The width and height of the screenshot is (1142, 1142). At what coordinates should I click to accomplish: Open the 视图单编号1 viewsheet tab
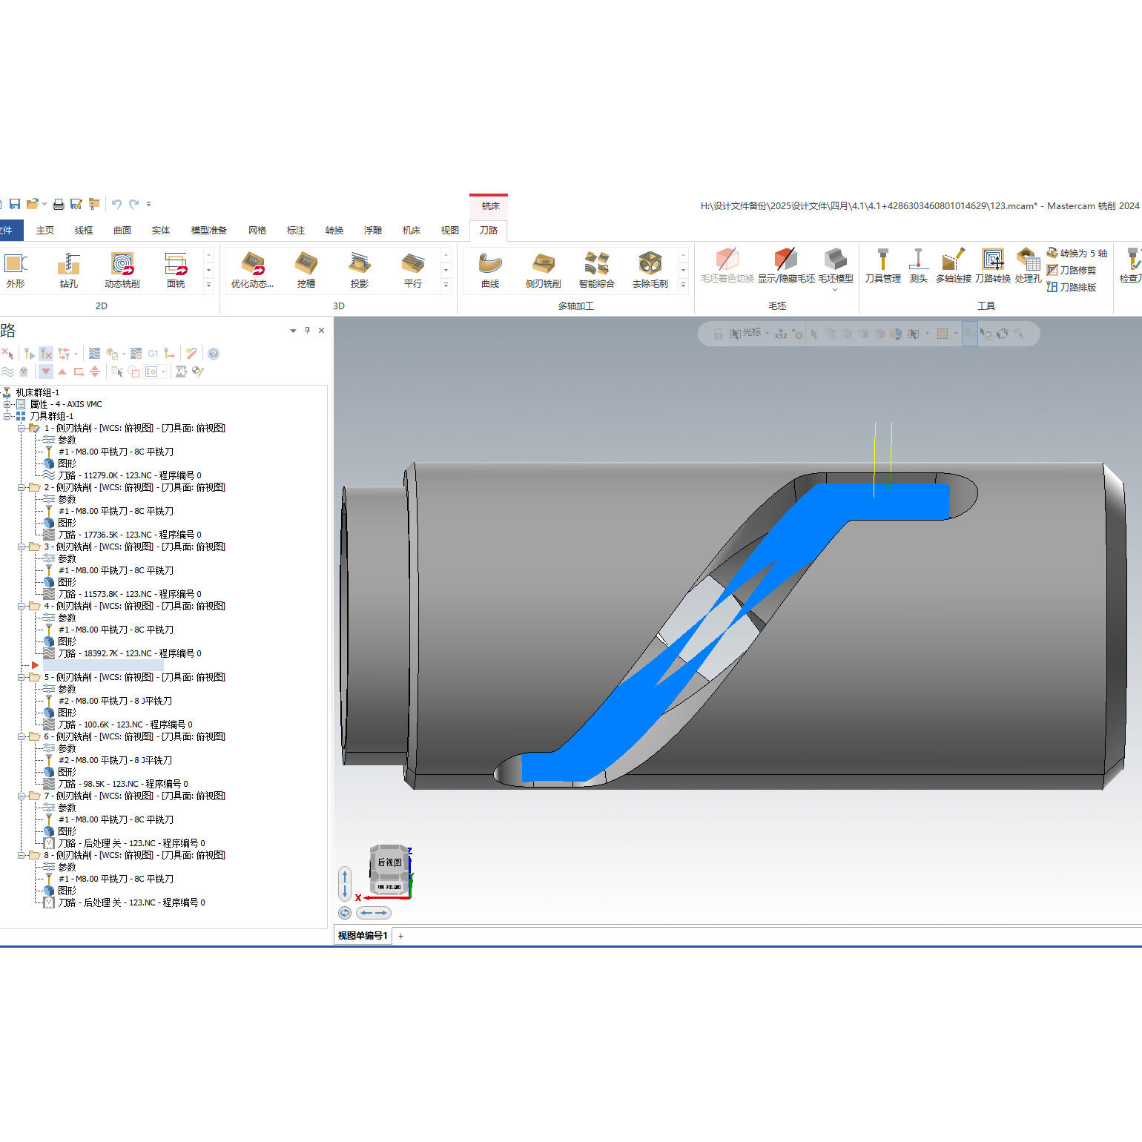(x=363, y=936)
